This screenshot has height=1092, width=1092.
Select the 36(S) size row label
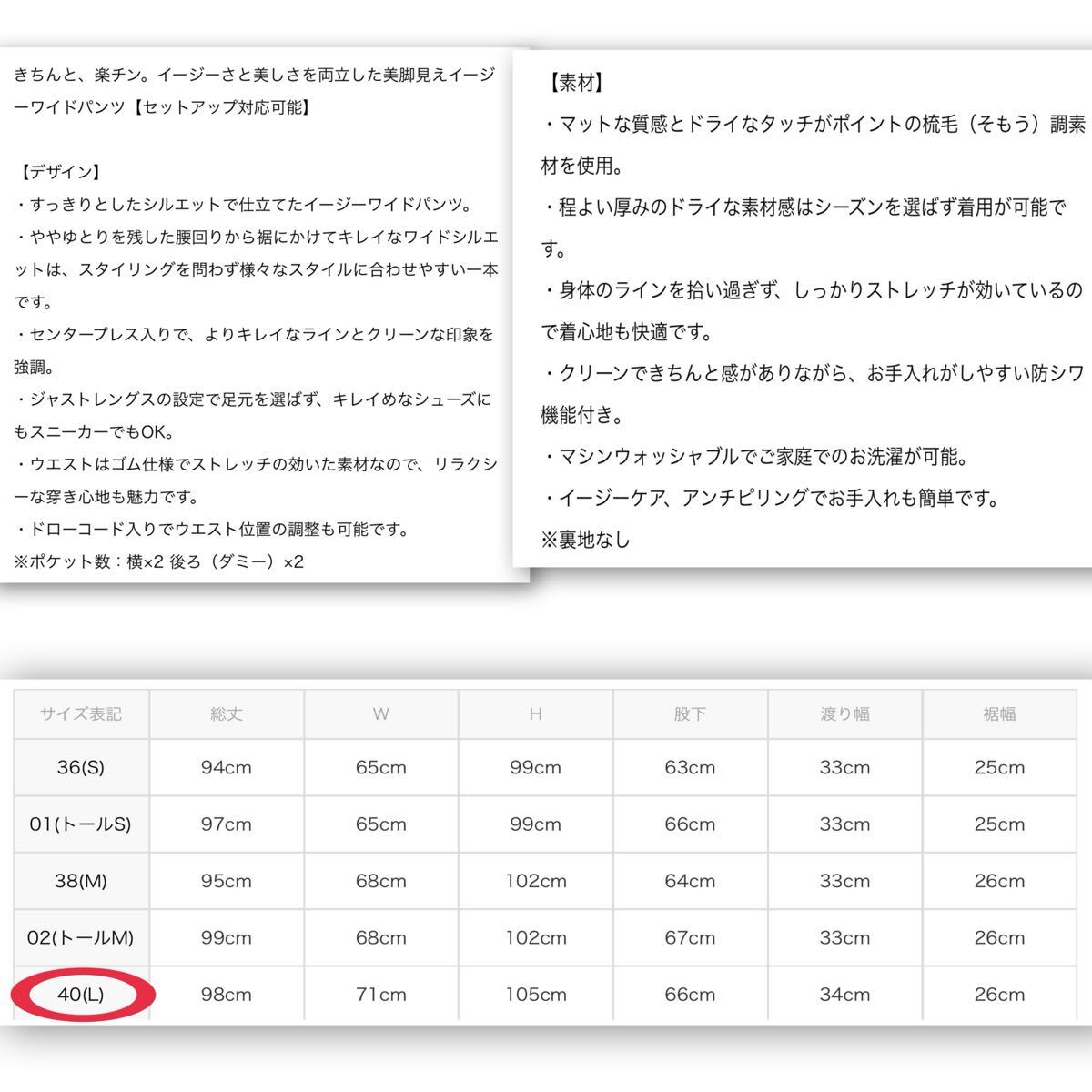pos(81,767)
